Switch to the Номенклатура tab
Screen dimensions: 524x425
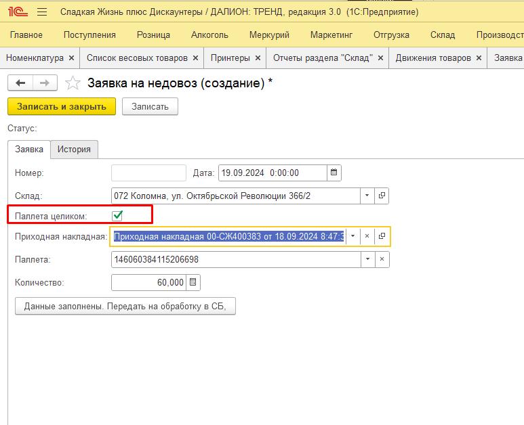click(35, 58)
